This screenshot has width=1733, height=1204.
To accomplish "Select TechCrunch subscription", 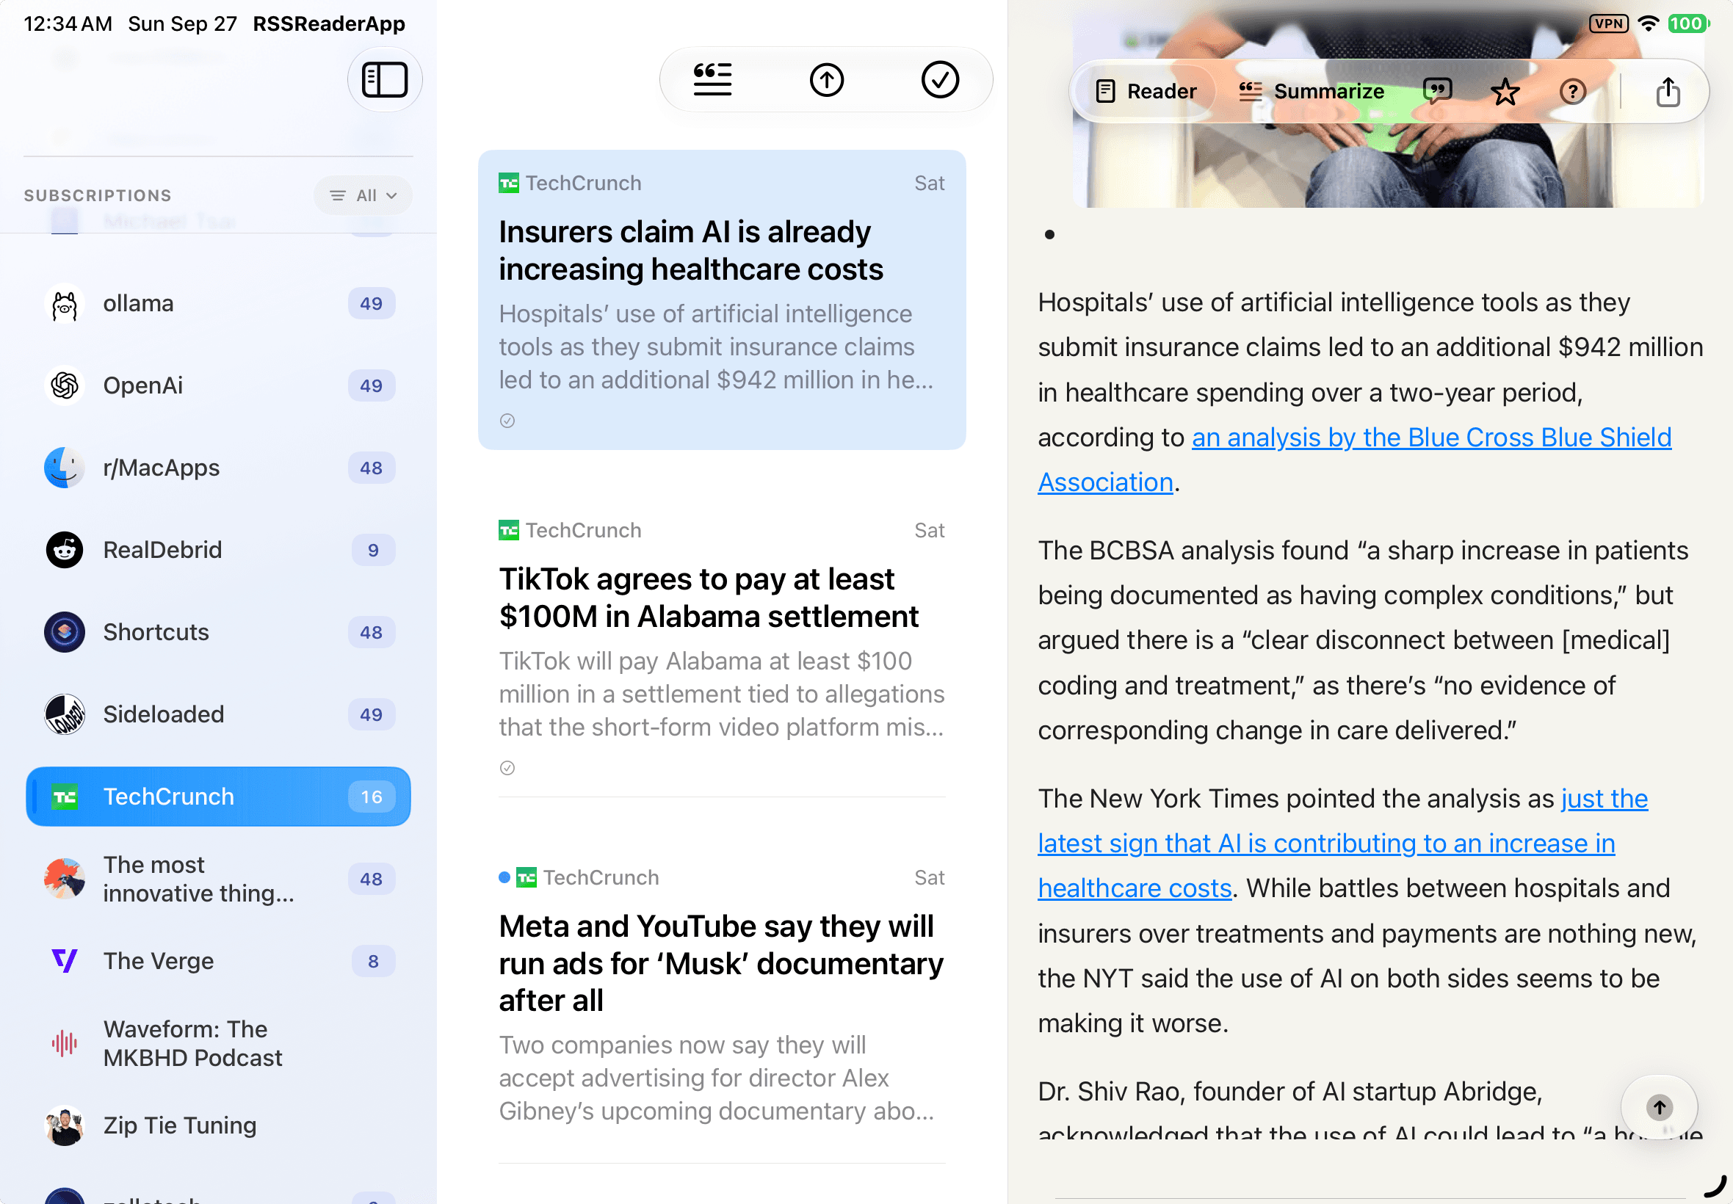I will pos(218,797).
